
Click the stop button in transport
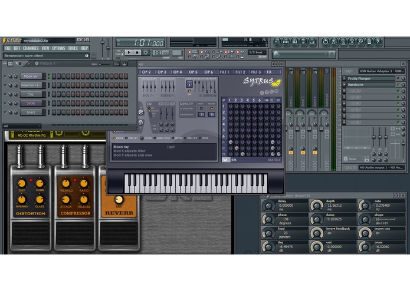pyautogui.click(x=137, y=52)
